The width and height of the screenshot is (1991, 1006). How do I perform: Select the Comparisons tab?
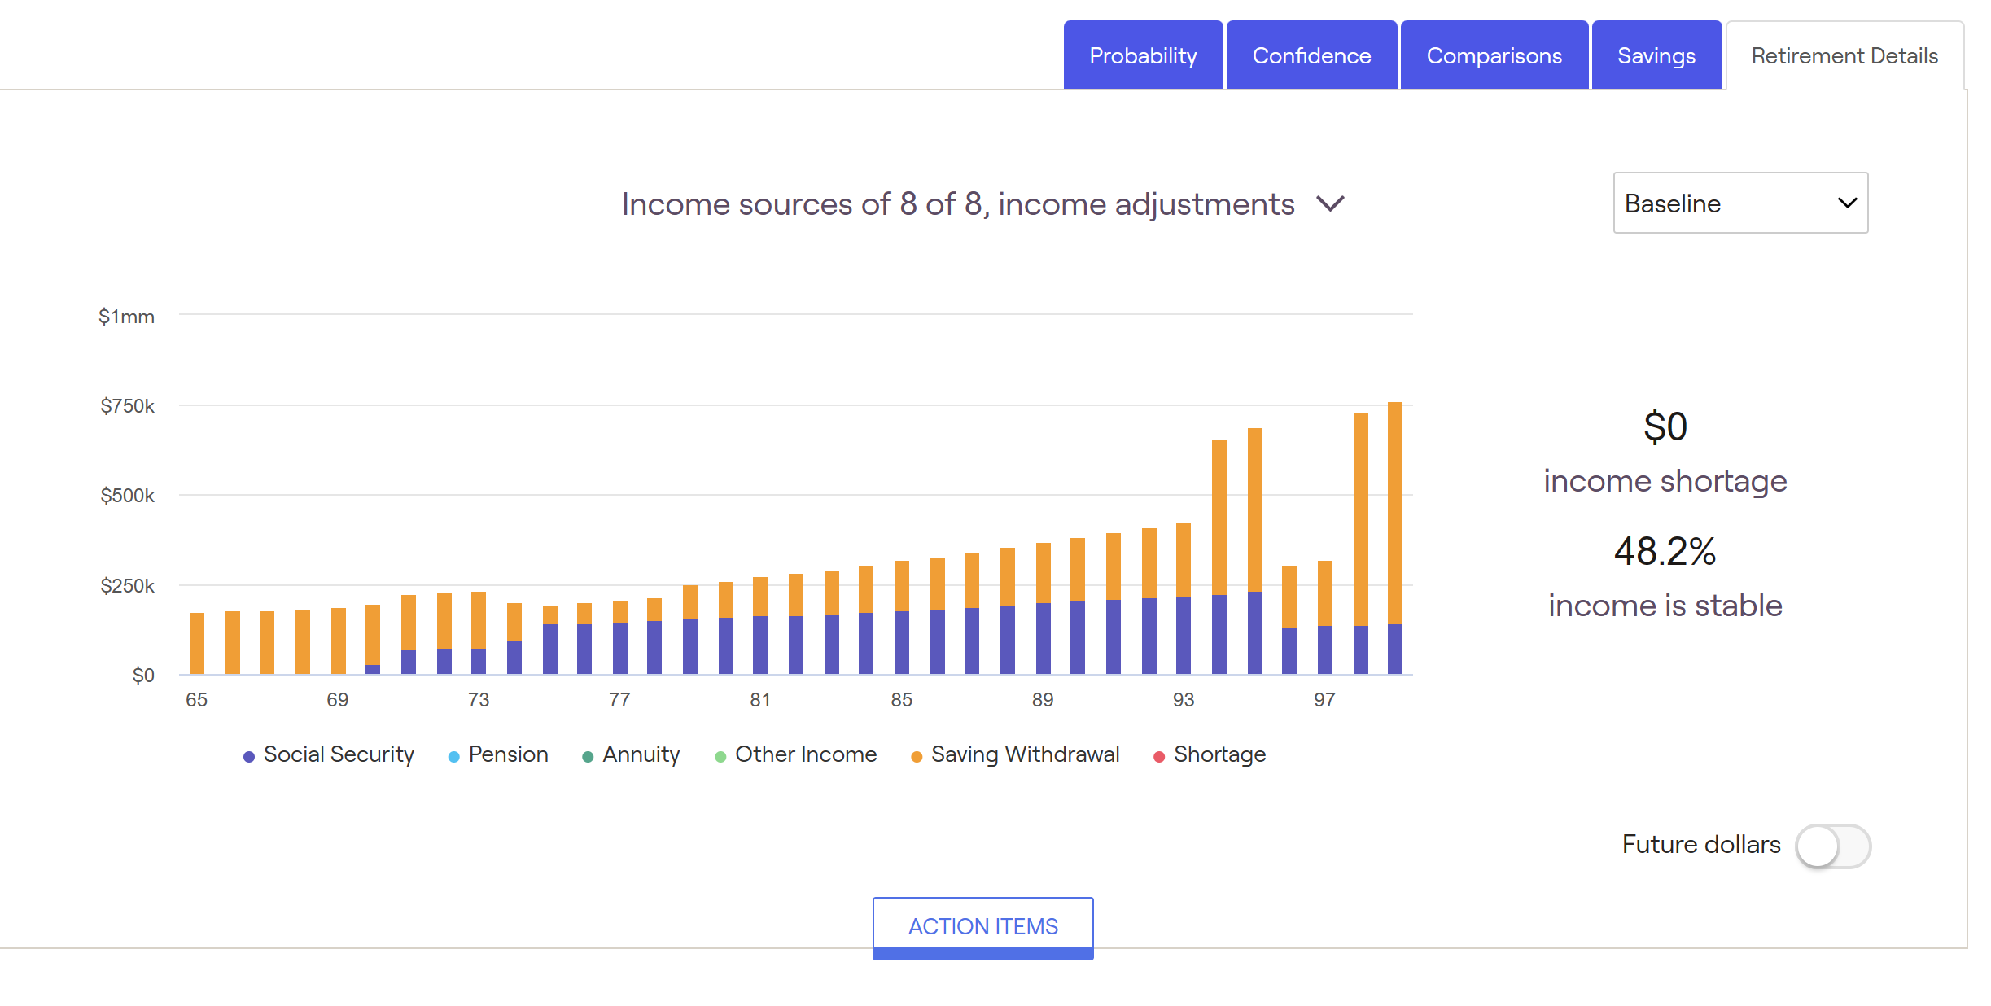1494,55
